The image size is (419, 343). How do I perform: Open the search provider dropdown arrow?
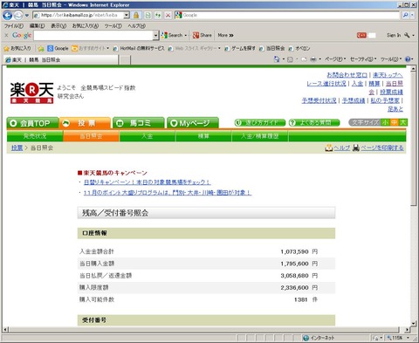coord(412,15)
